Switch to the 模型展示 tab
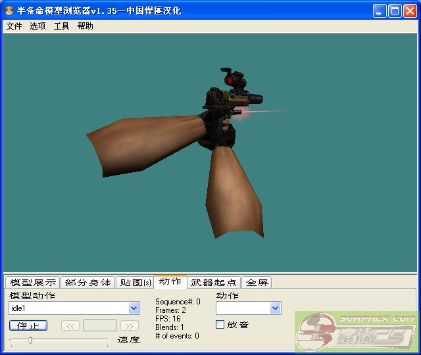The image size is (421, 355). (x=33, y=282)
